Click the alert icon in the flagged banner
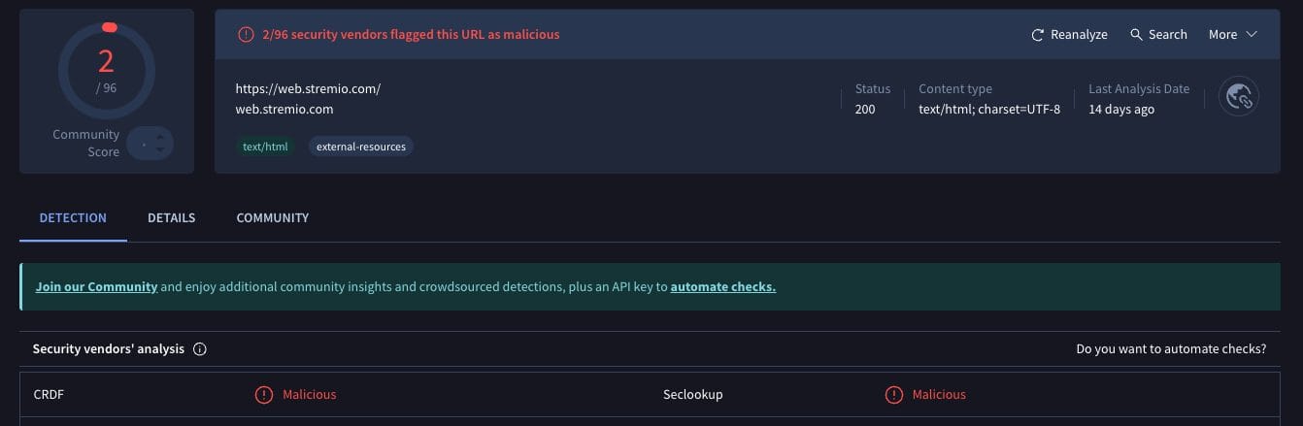This screenshot has width=1303, height=426. click(x=246, y=34)
